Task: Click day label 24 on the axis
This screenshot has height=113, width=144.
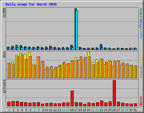Action: coord(105,110)
